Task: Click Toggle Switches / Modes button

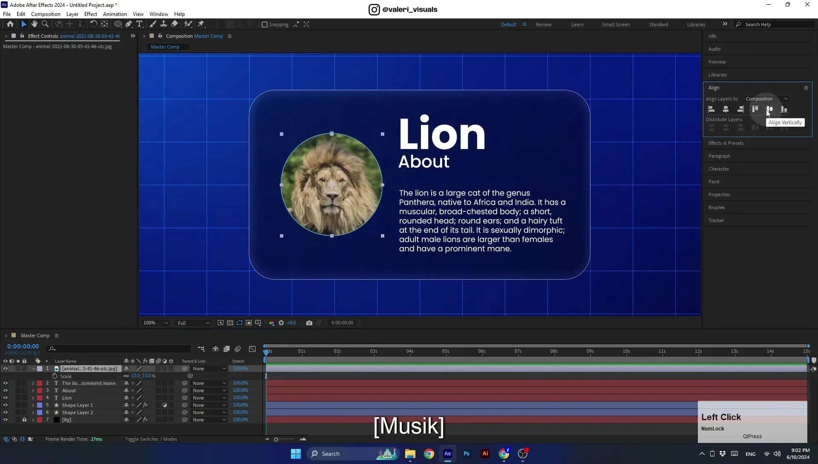Action: tap(151, 439)
